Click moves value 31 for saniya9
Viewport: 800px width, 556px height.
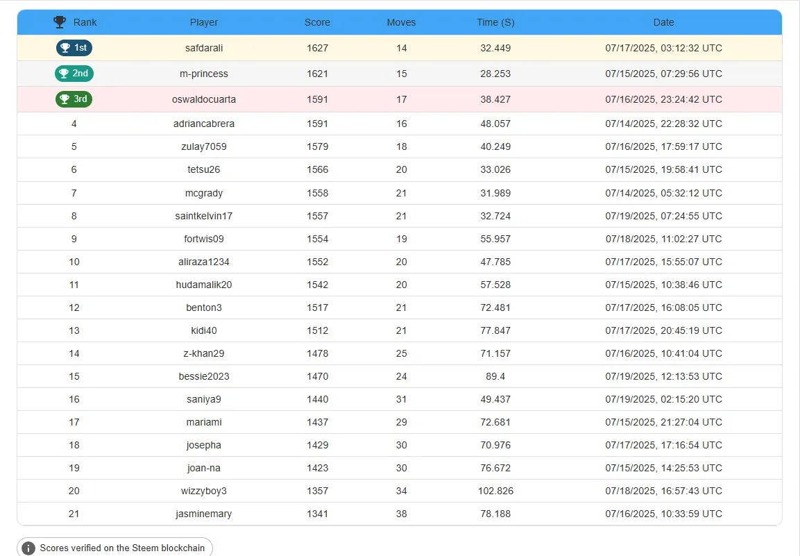pos(402,399)
